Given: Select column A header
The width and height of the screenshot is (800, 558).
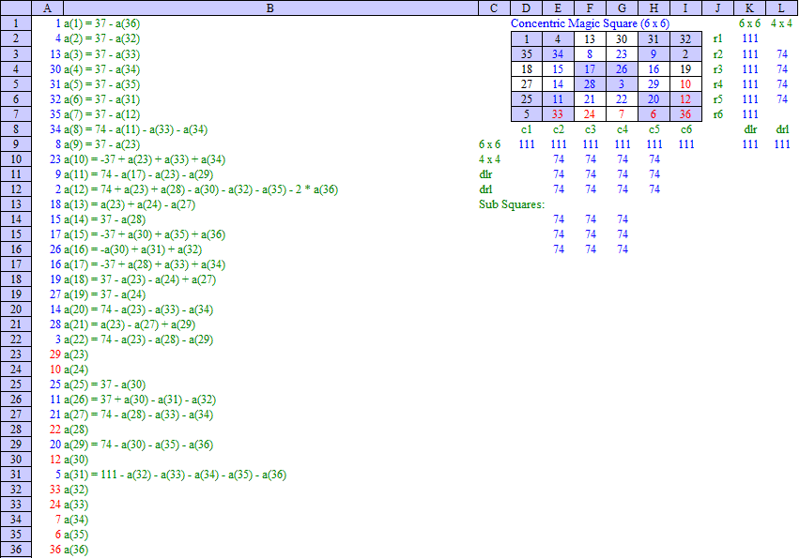Looking at the screenshot, I should pyautogui.click(x=48, y=8).
